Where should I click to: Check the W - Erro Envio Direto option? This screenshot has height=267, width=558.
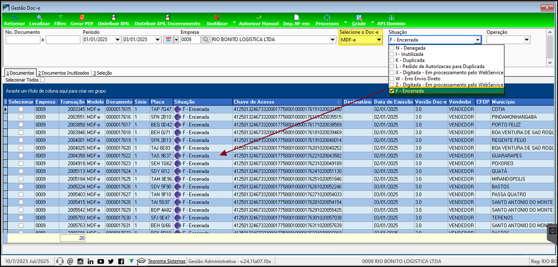[x=392, y=78]
